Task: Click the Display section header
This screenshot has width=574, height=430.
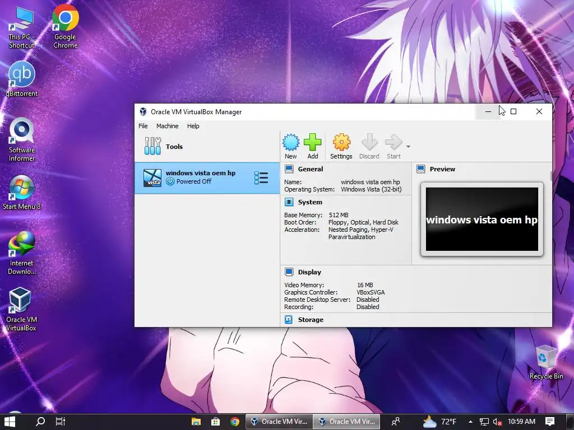Action: pyautogui.click(x=309, y=272)
